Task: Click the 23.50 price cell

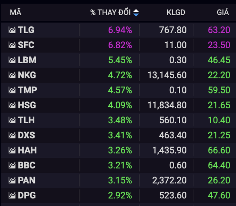Action: 219,45
